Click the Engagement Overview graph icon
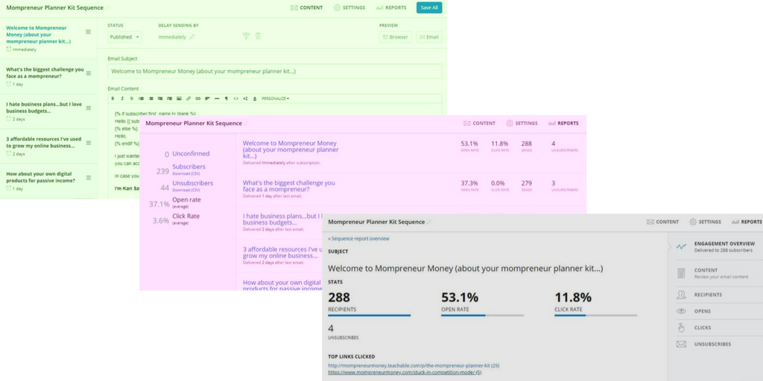 pyautogui.click(x=681, y=246)
